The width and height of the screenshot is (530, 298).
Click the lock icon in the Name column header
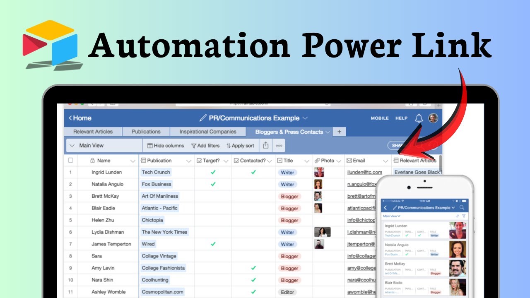tap(92, 161)
